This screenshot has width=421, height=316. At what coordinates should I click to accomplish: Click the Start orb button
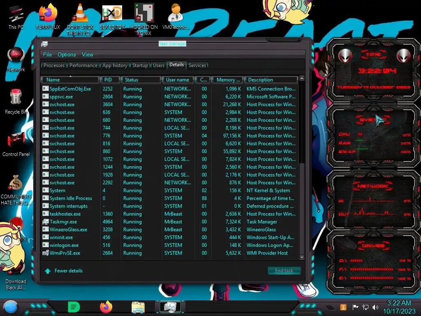click(x=10, y=307)
